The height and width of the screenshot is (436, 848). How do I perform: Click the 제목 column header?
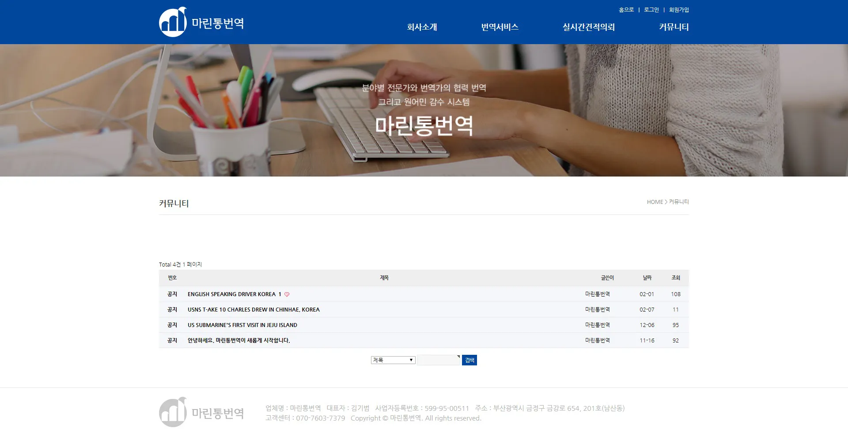coord(384,278)
